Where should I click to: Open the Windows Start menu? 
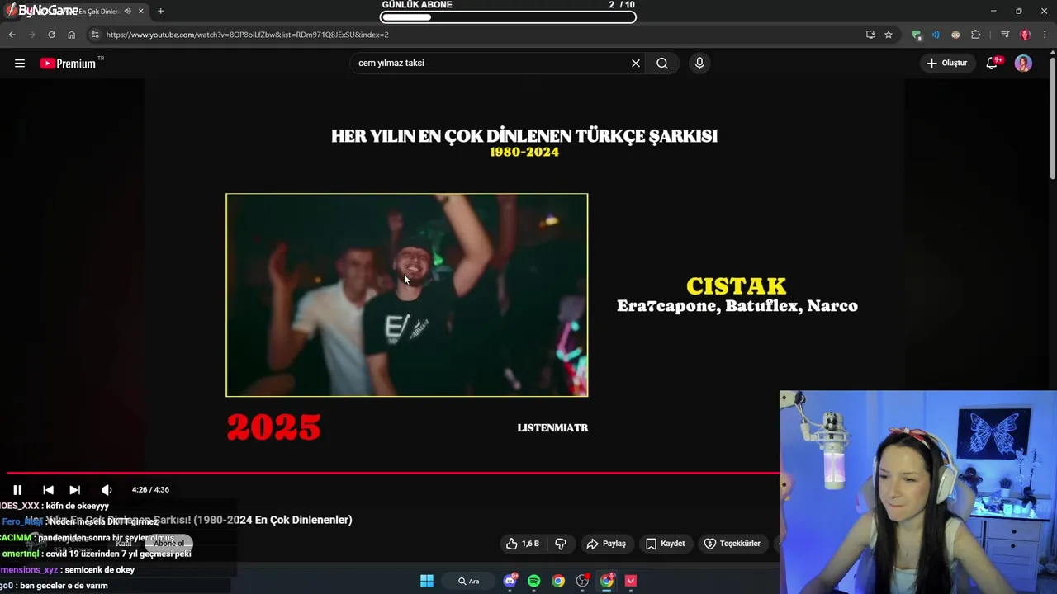(427, 581)
